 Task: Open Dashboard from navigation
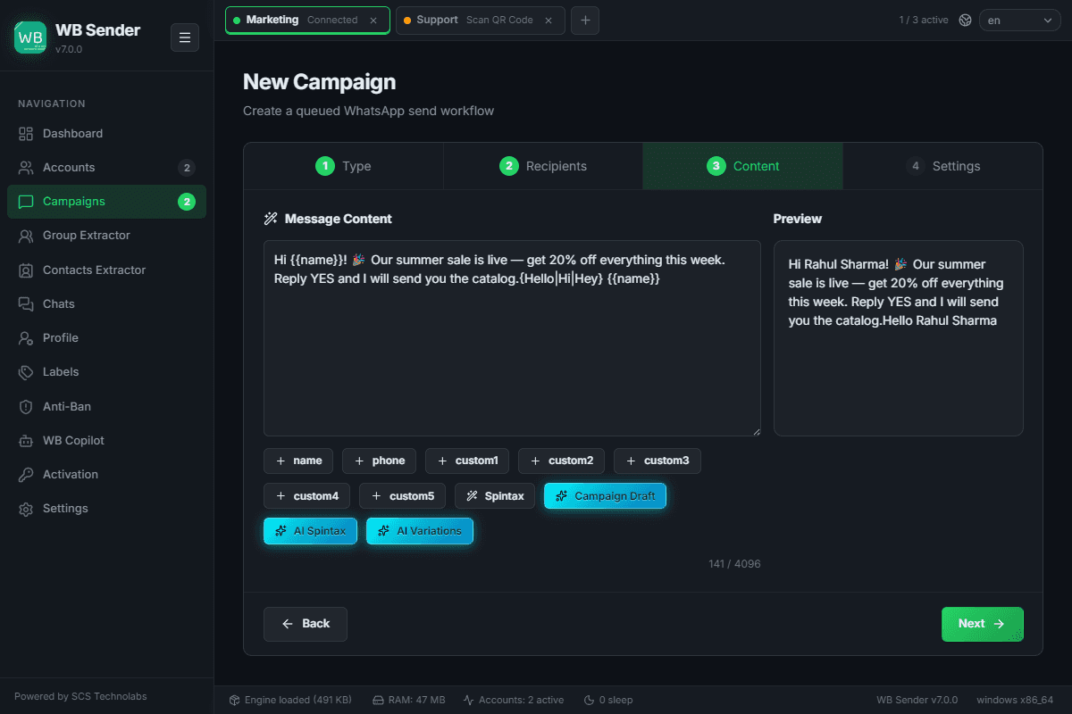tap(106, 134)
